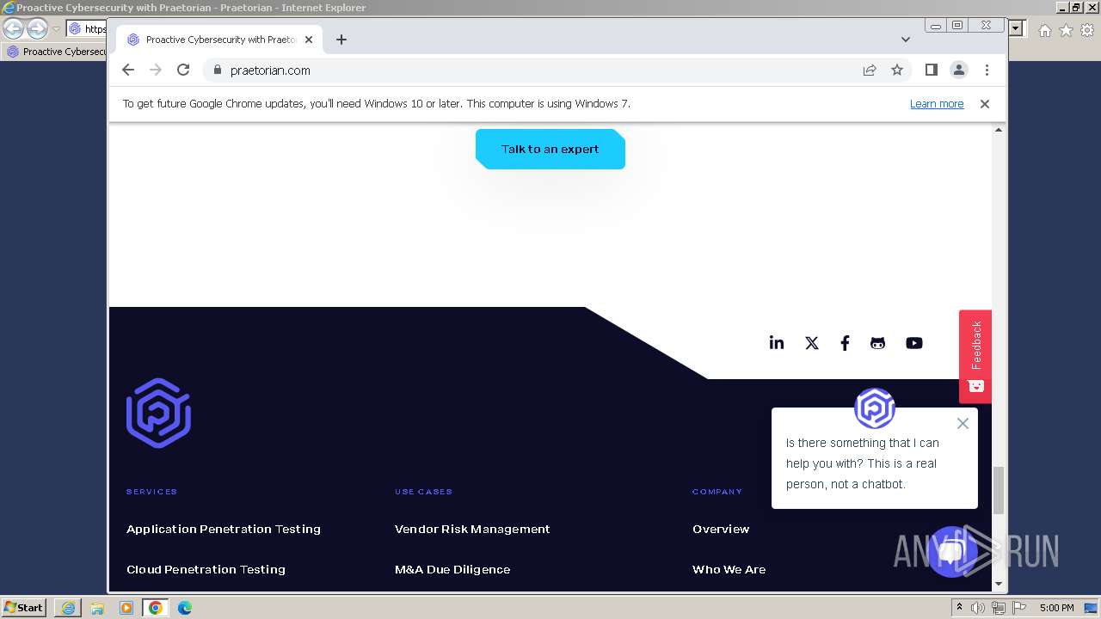Open Chrome three-dot menu

click(987, 70)
